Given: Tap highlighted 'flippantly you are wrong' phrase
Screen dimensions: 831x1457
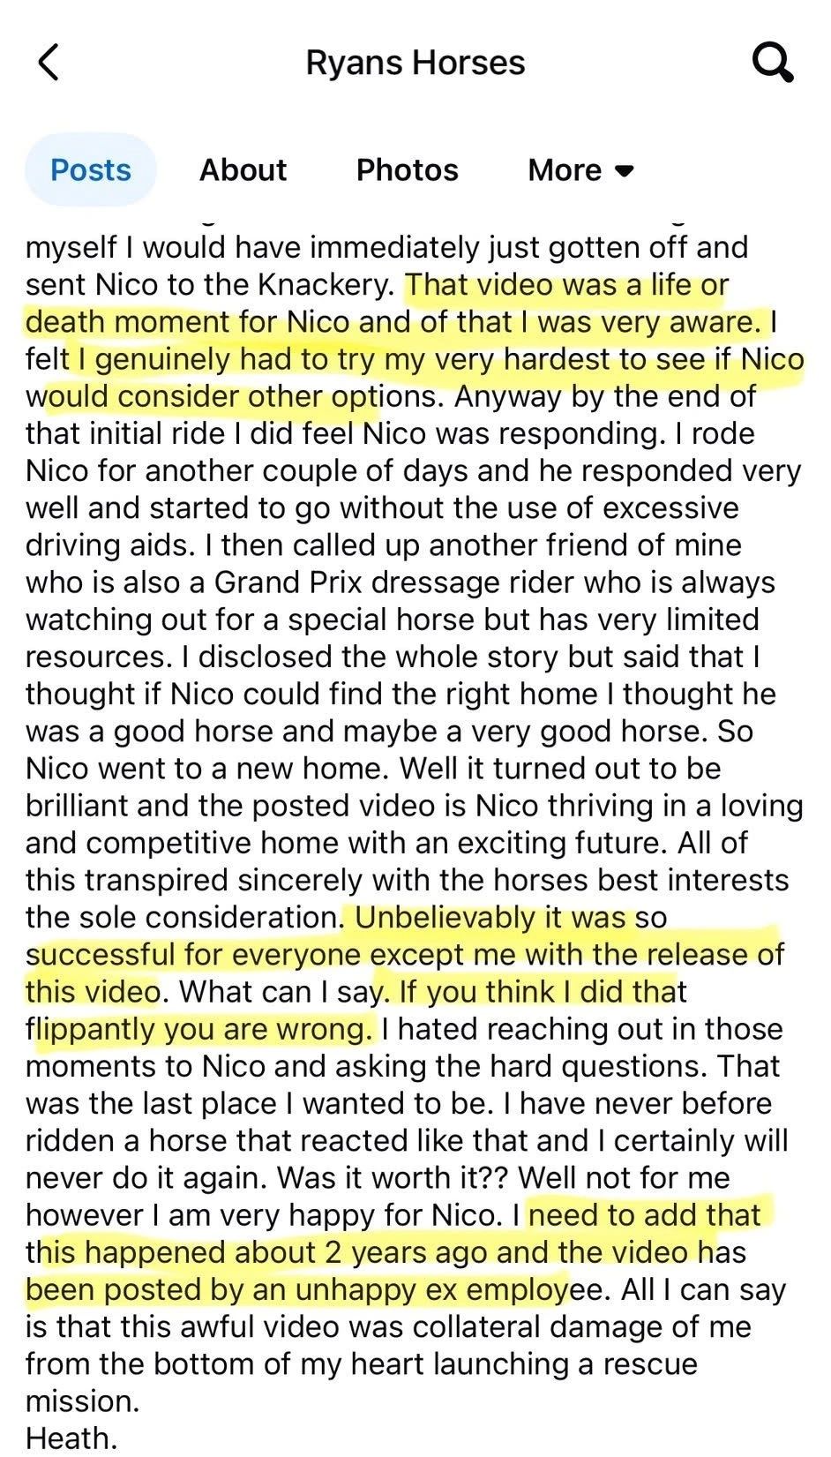Looking at the screenshot, I should [203, 1029].
